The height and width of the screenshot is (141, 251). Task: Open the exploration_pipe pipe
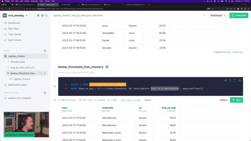[x=17, y=85]
